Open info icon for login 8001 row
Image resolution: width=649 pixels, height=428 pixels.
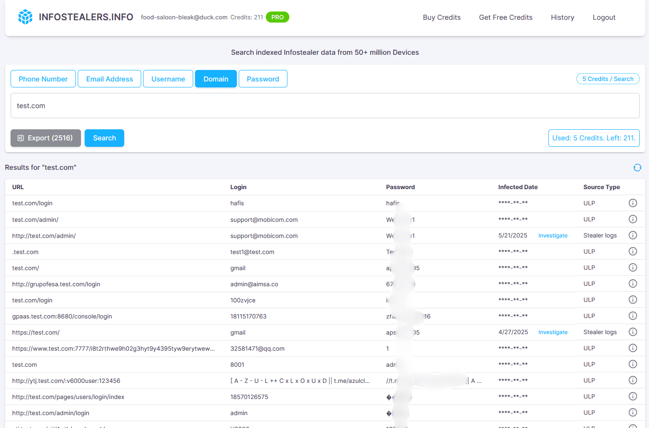632,364
